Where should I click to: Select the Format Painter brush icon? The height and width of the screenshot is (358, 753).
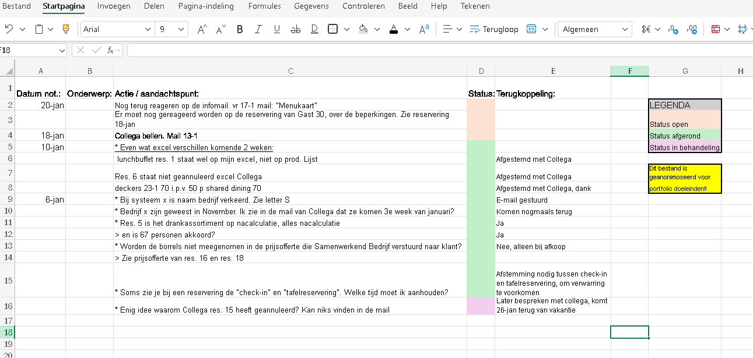66,29
